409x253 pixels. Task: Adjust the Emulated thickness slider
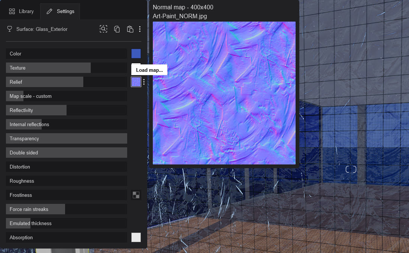[x=67, y=223]
